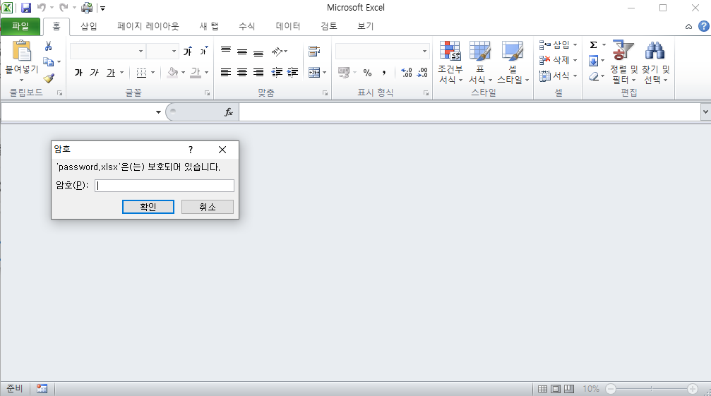Open 정렬 및 필터 sort and filter
Viewport: 711px width, 396px height.
click(x=624, y=62)
